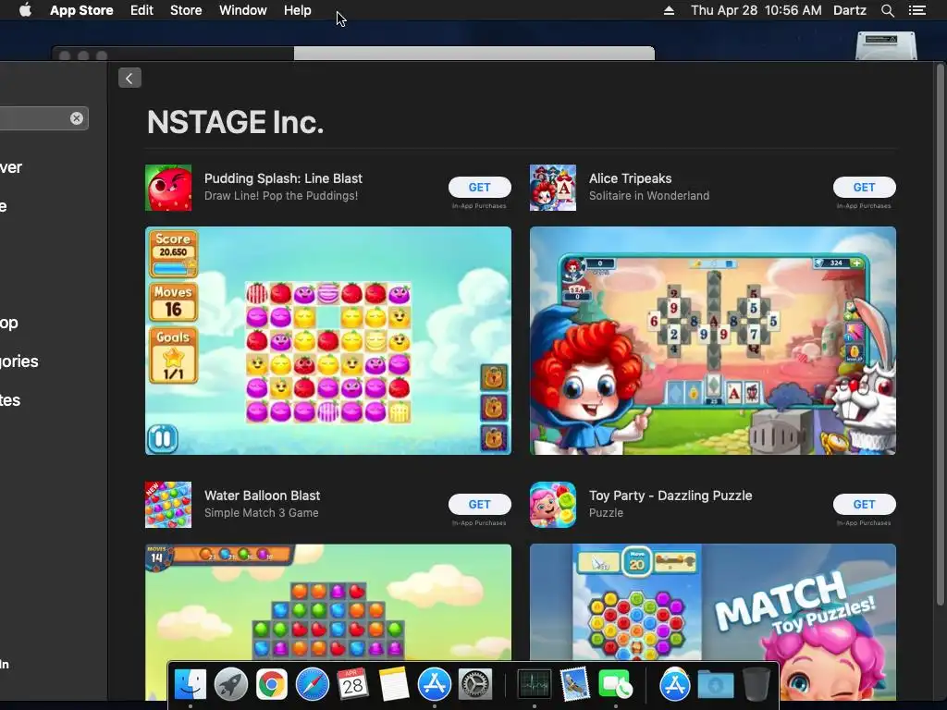Open Alice Tripeaks app icon
The width and height of the screenshot is (947, 710).
point(553,188)
